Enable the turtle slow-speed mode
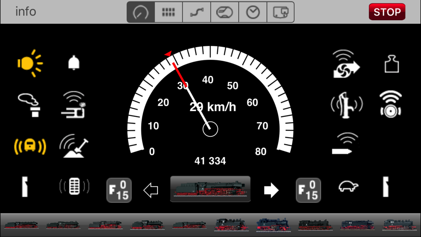This screenshot has height=237, width=421. click(348, 186)
